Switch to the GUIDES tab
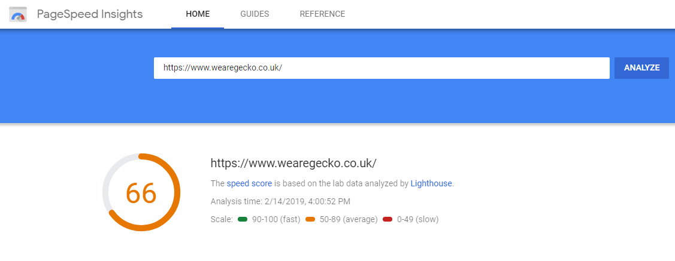Viewport: 675px width, 261px height. [x=255, y=14]
